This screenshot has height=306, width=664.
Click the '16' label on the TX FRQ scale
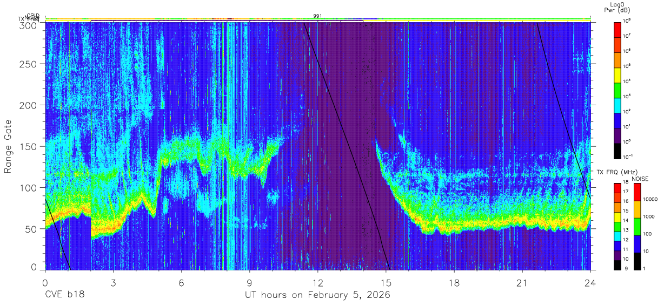click(x=626, y=201)
